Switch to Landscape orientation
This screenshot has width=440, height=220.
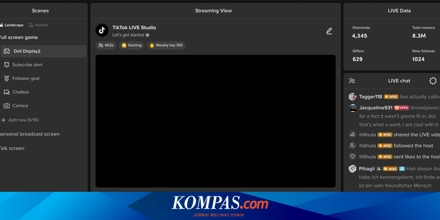pos(11,25)
